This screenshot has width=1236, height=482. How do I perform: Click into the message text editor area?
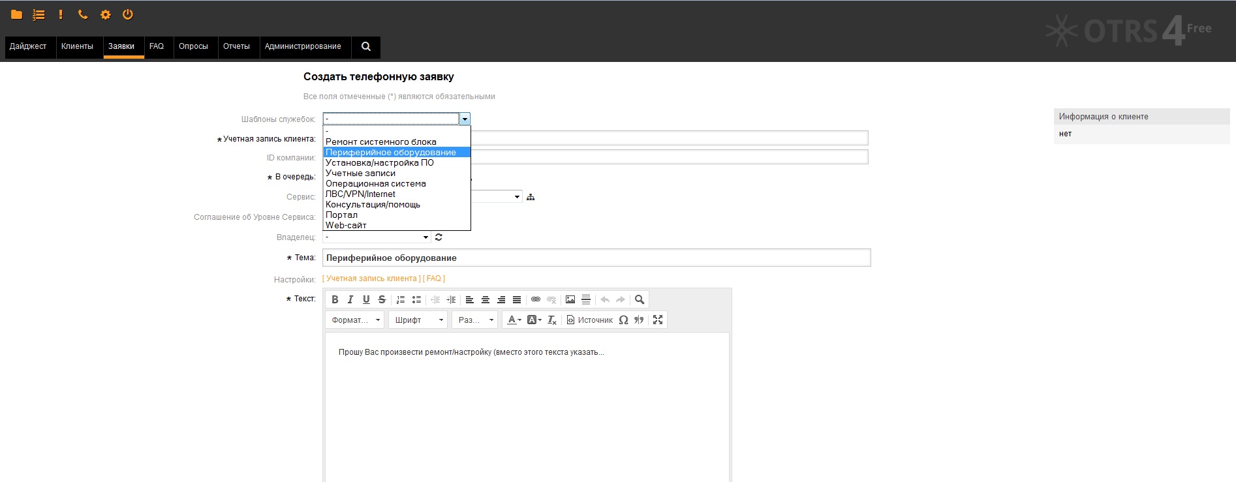(527, 408)
